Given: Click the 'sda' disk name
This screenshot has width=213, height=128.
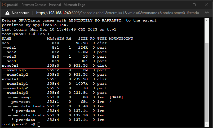Looking at the screenshot, I should point(6,43).
